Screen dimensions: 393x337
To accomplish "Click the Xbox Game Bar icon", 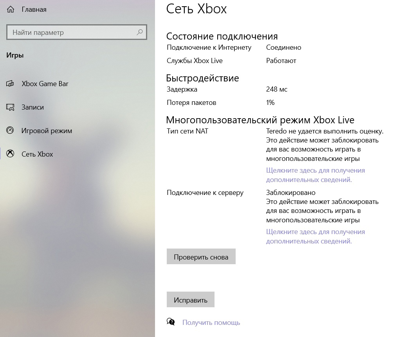I will point(11,84).
